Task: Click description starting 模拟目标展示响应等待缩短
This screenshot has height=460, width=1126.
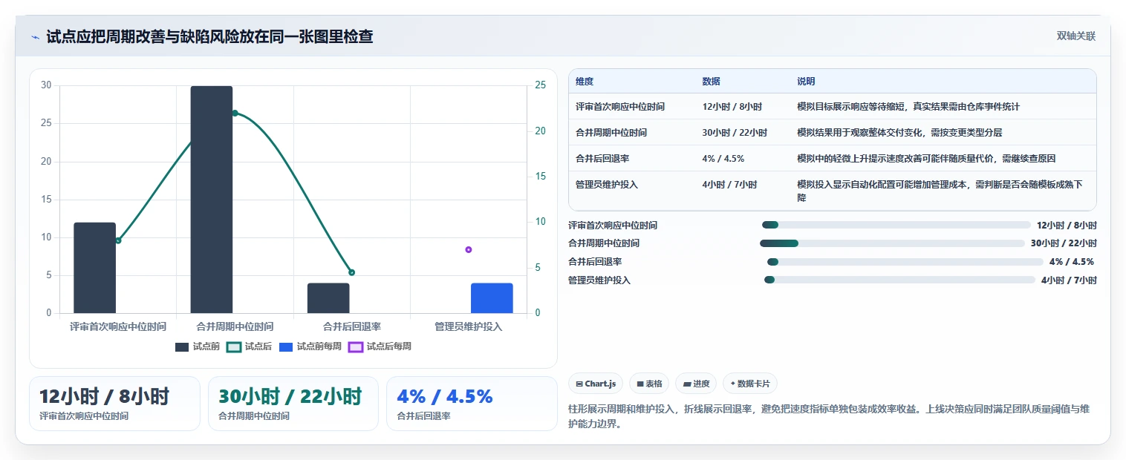Action: (908, 107)
